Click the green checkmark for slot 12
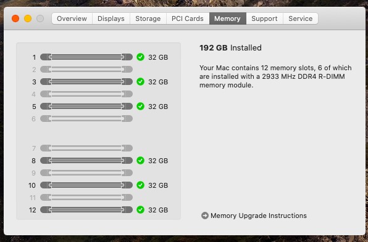This screenshot has width=368, height=242. click(x=140, y=210)
